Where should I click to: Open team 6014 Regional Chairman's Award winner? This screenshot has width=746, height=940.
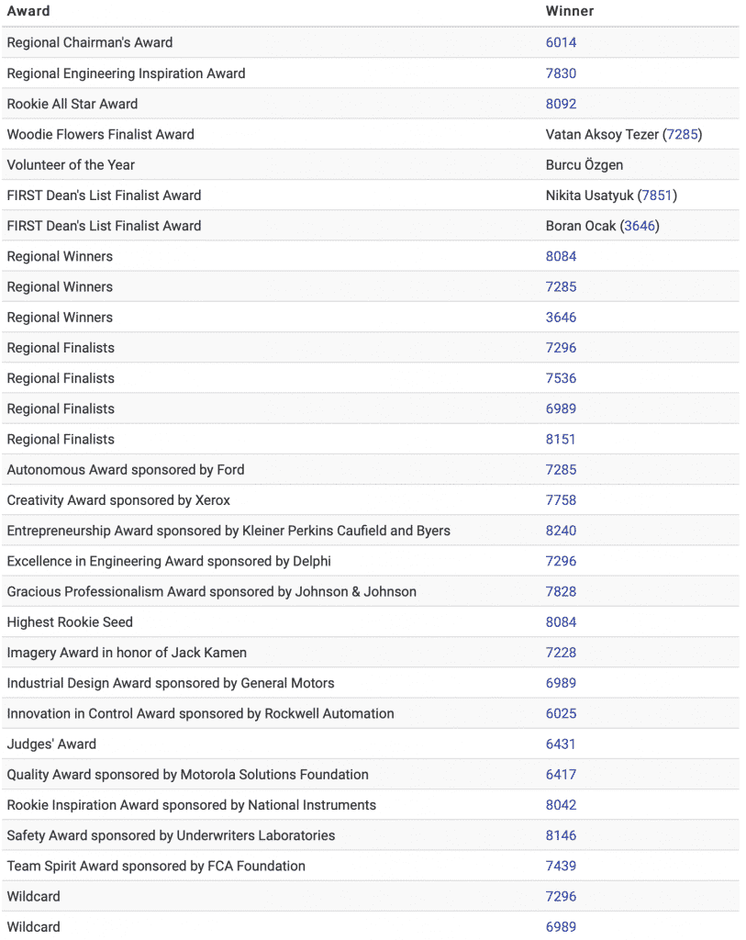(x=561, y=42)
